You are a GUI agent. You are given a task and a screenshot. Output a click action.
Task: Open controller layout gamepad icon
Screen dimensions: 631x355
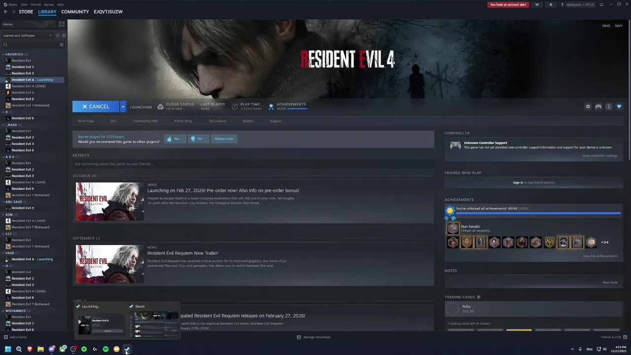598,106
